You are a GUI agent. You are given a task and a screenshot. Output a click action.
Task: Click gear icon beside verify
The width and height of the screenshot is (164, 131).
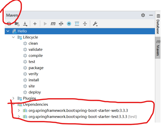tap(25, 74)
